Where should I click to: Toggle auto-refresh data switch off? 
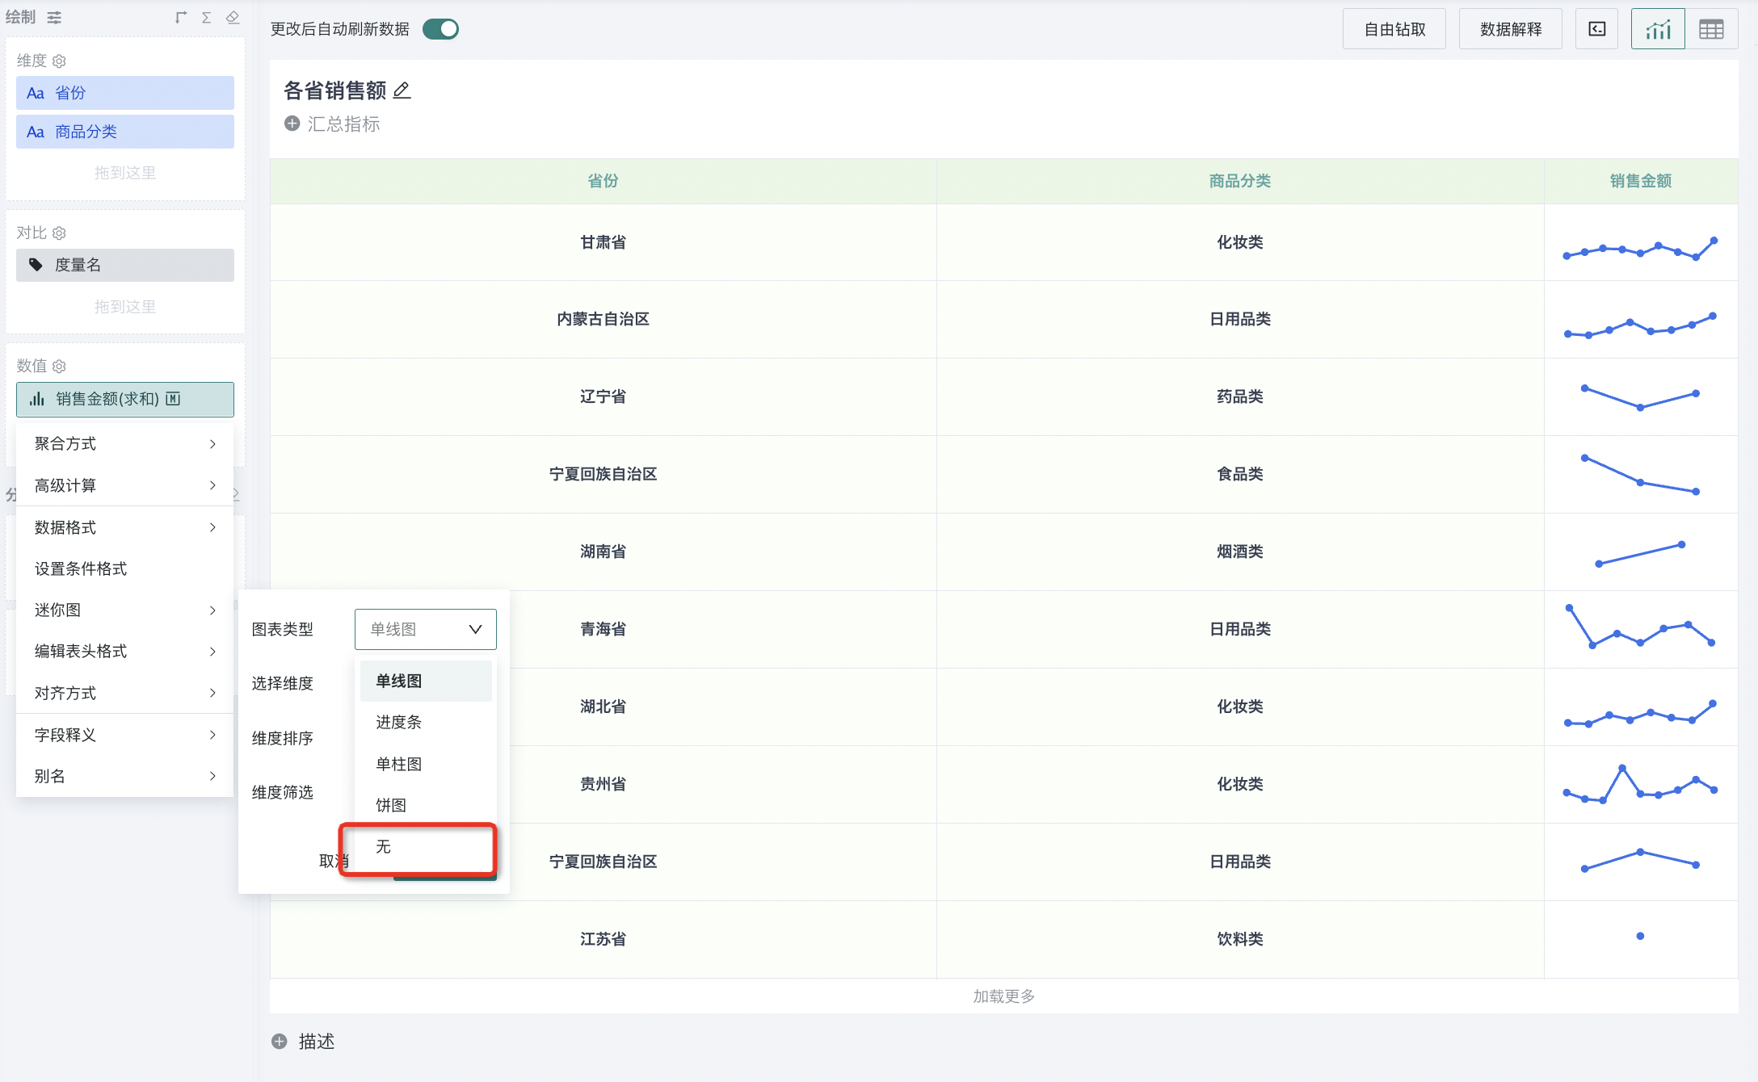coord(440,29)
